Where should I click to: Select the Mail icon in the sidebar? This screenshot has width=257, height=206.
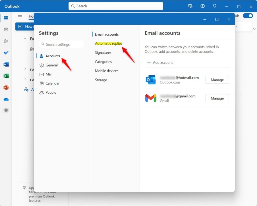[x=6, y=18]
